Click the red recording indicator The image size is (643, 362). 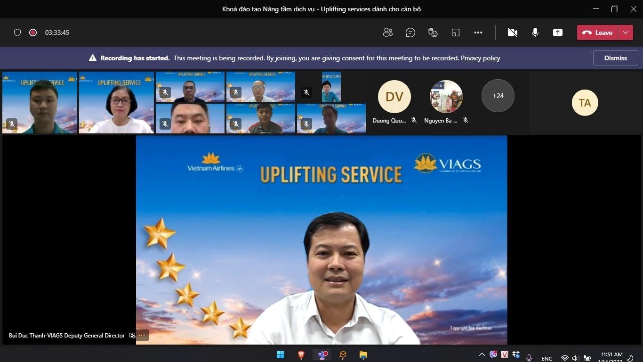tap(33, 33)
